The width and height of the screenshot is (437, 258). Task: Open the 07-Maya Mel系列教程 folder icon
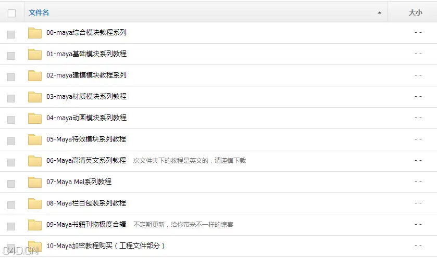pyautogui.click(x=35, y=182)
